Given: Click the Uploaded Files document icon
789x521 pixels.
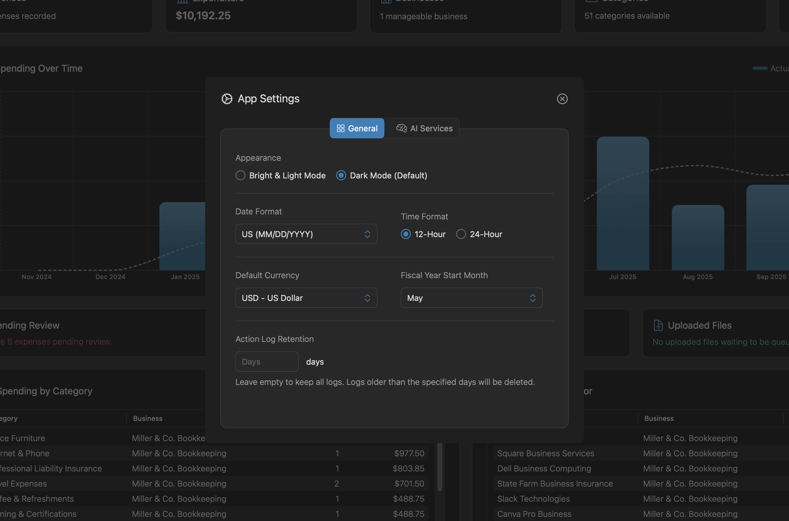Looking at the screenshot, I should 658,325.
